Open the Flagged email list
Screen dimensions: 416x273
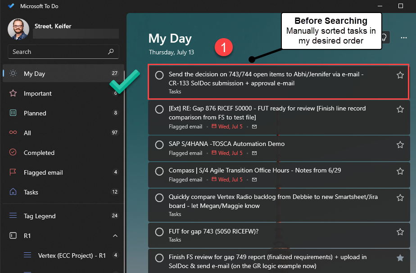click(x=63, y=172)
